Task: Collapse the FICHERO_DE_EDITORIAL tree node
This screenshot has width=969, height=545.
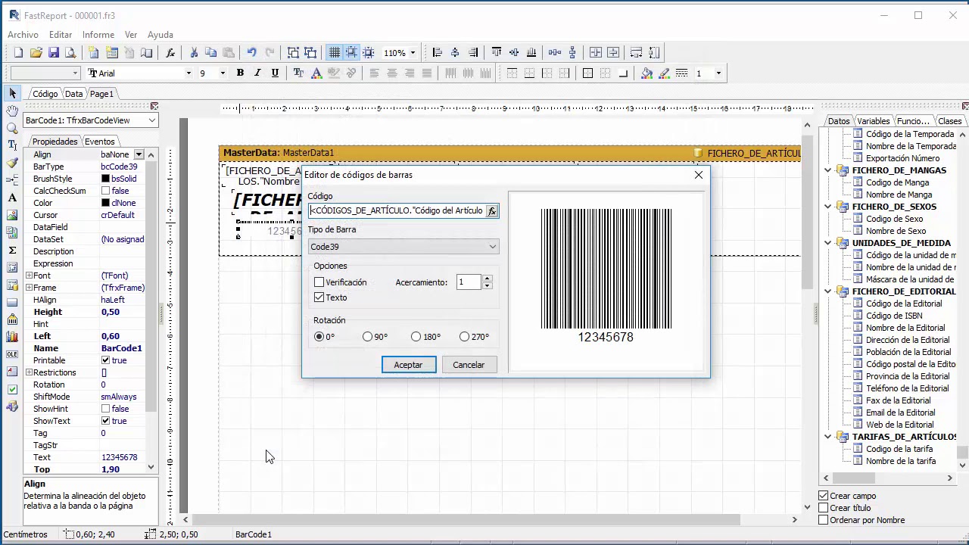Action: coord(828,291)
